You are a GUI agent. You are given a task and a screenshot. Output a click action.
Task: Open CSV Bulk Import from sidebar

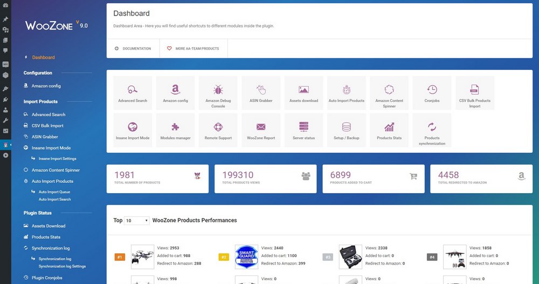click(47, 125)
